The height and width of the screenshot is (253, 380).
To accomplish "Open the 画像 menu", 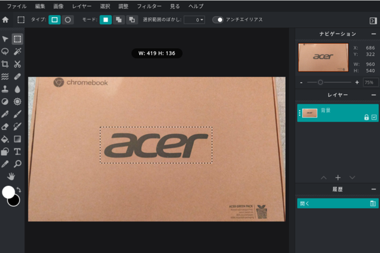I will [x=58, y=6].
